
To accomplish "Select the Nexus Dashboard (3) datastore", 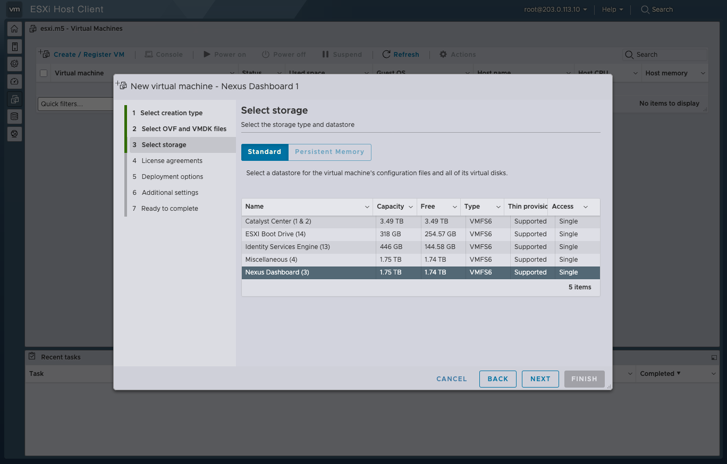I will [x=420, y=272].
